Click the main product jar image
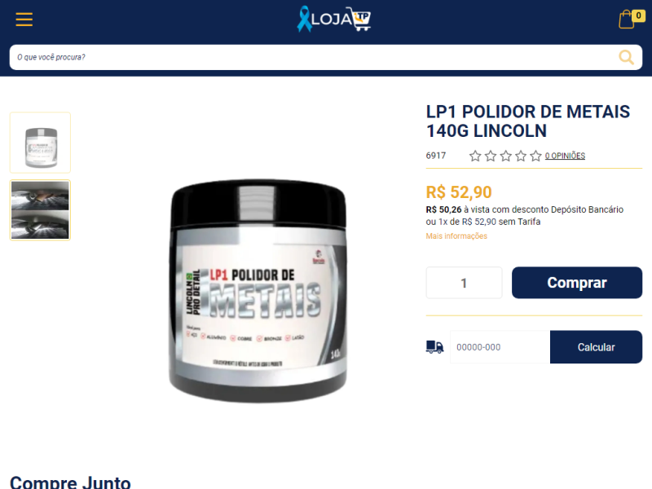 (258, 291)
